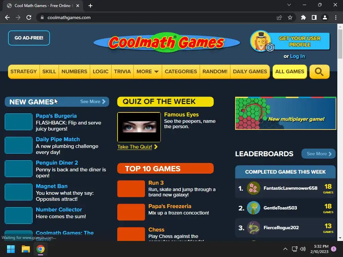The width and height of the screenshot is (343, 257).
Task: Open Number Collector game link
Action: coord(59,209)
